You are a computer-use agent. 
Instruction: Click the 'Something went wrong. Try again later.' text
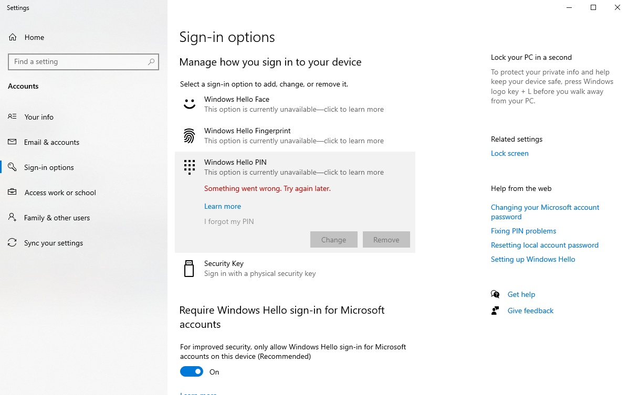[267, 188]
